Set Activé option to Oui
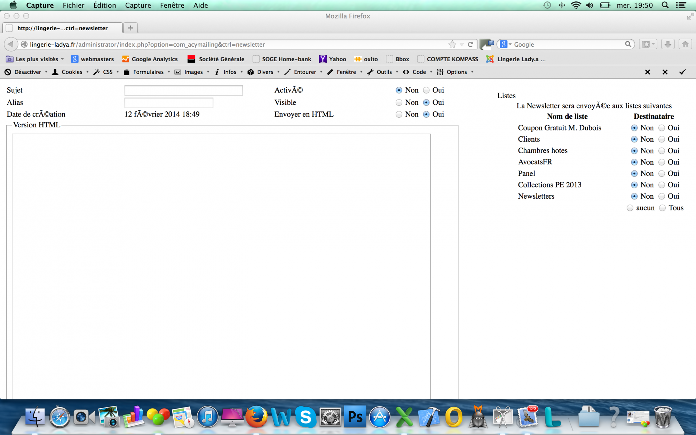Screen dimensions: 696x435 (x=426, y=90)
